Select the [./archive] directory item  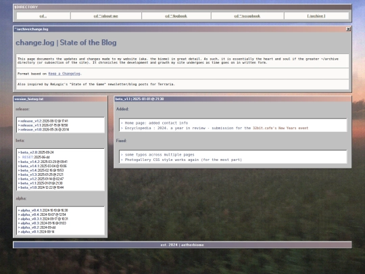(316, 16)
